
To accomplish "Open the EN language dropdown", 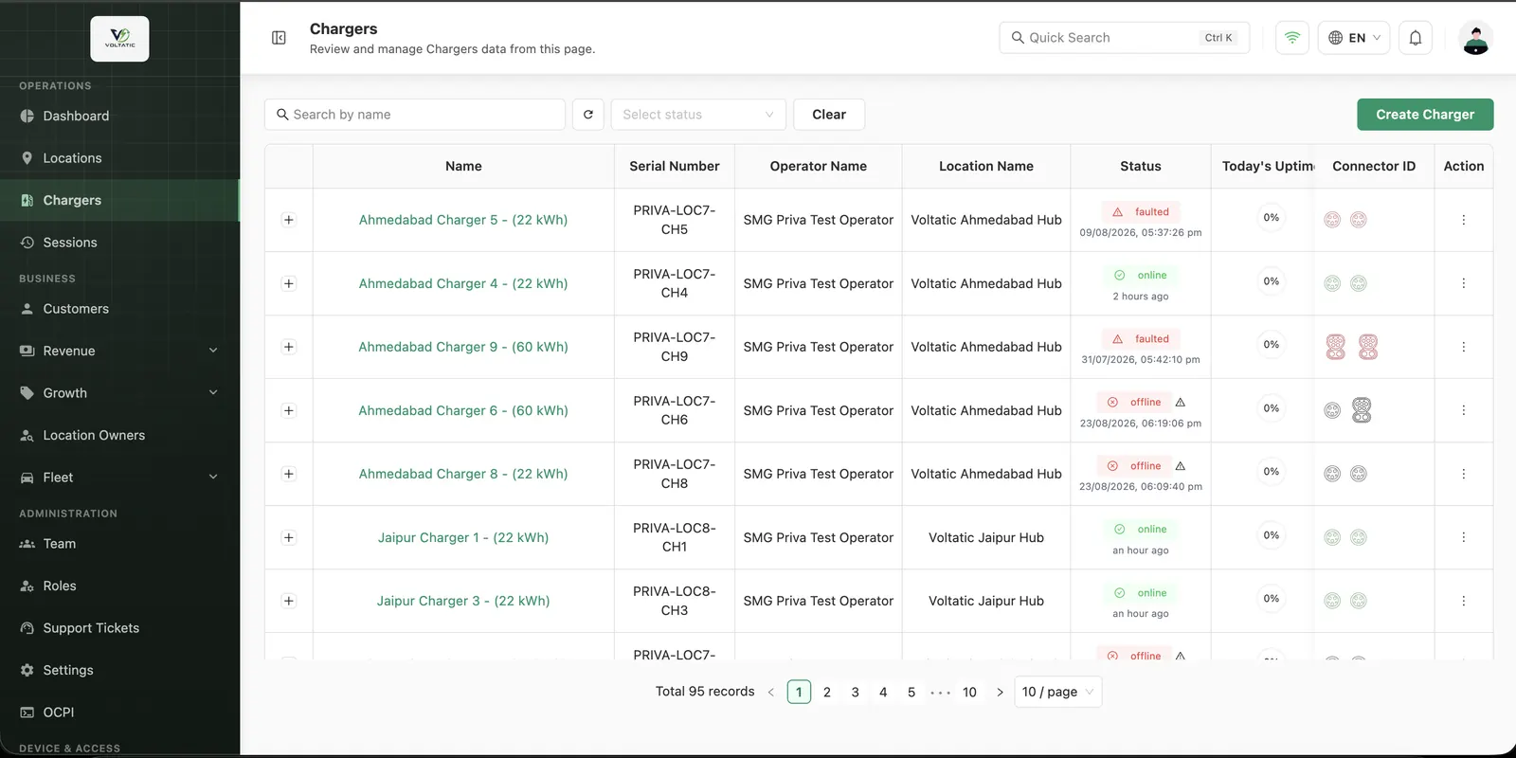I will point(1354,38).
